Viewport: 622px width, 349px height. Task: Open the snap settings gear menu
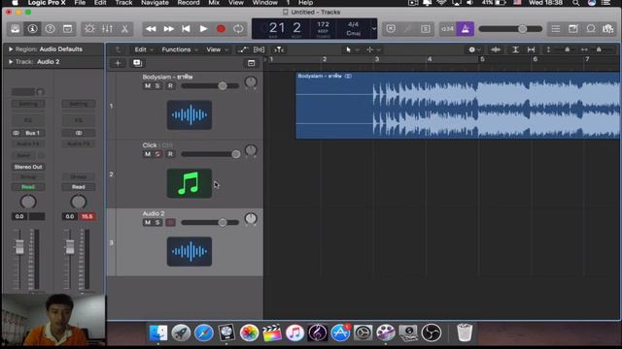[473, 49]
